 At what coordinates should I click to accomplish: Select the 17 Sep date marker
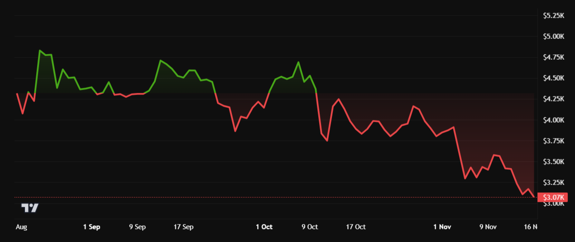click(183, 227)
